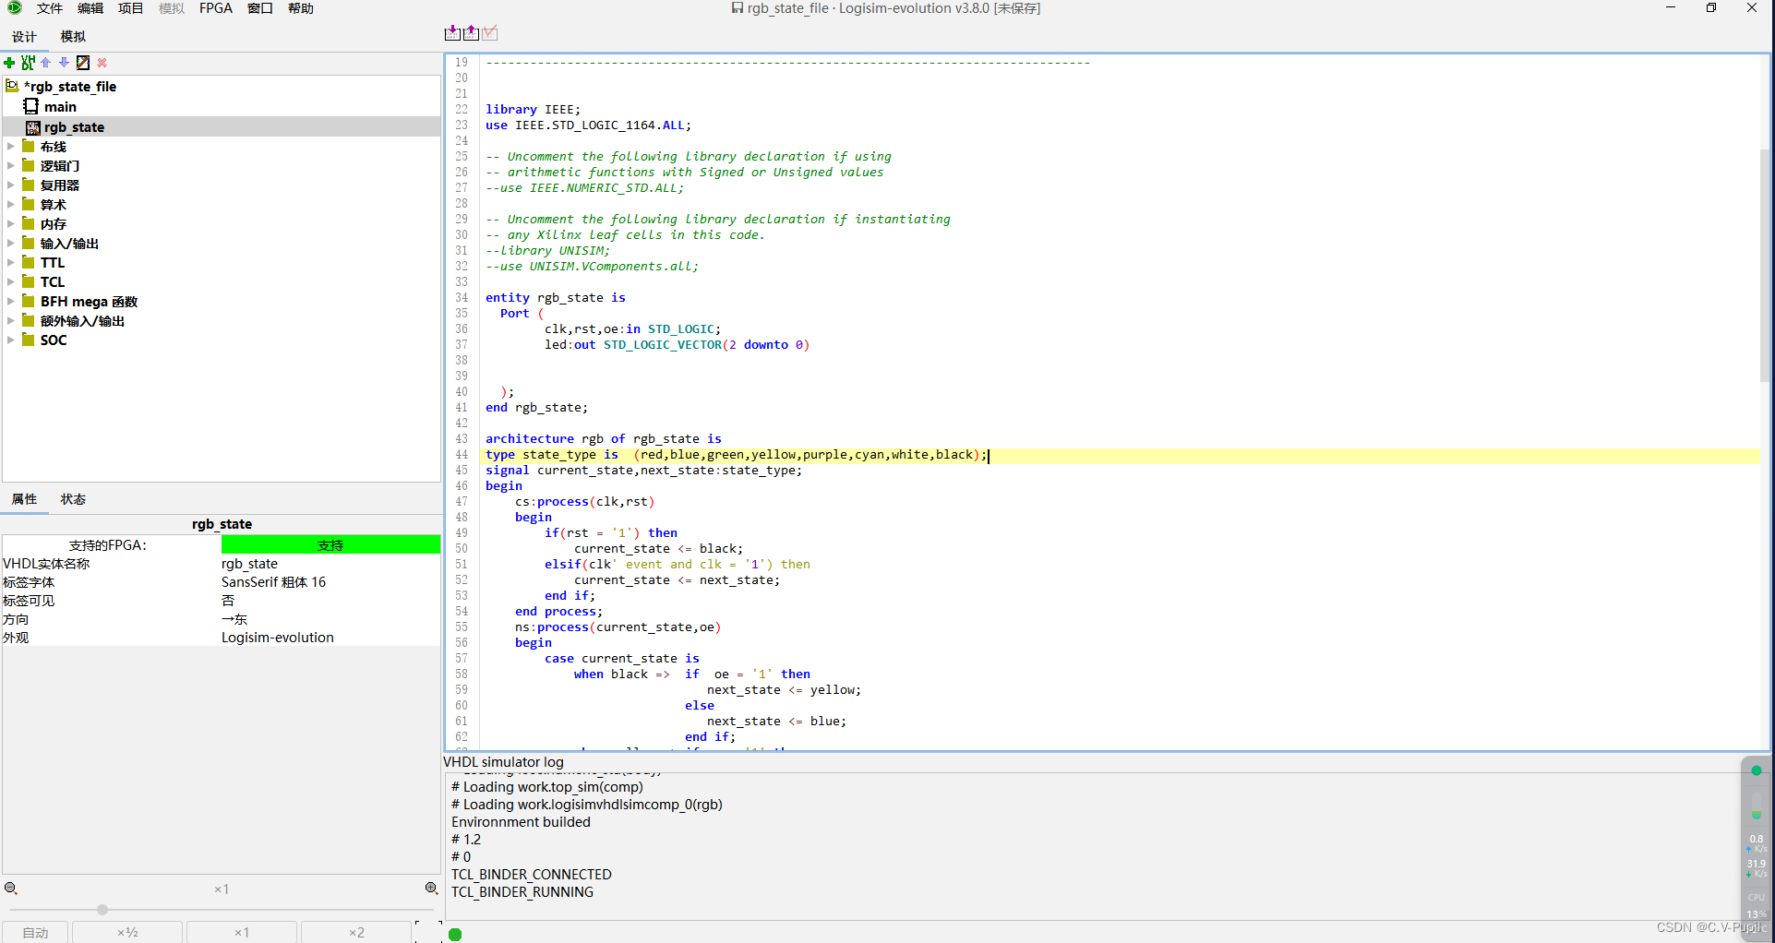Click the ×½ zoom button
This screenshot has width=1775, height=943.
click(127, 932)
